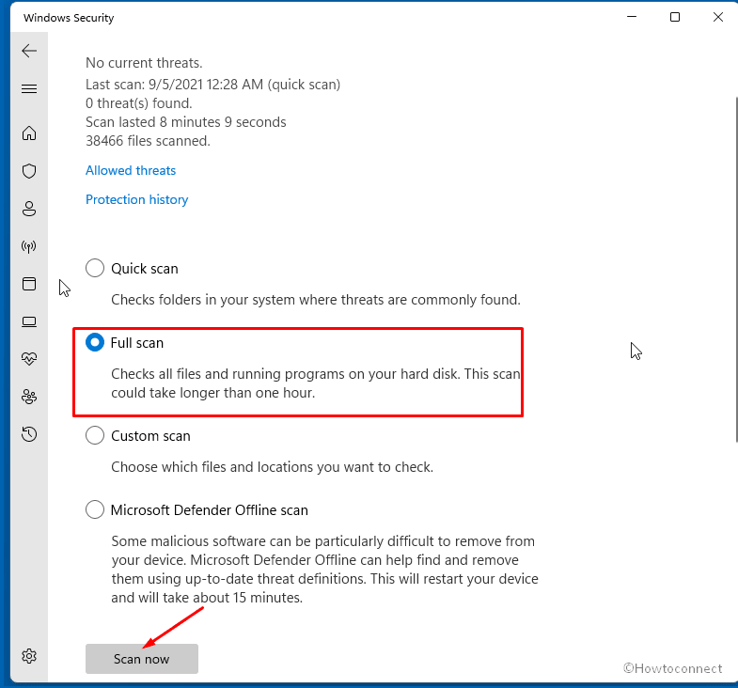Open App & browser control window icon
The image size is (738, 688).
29,284
